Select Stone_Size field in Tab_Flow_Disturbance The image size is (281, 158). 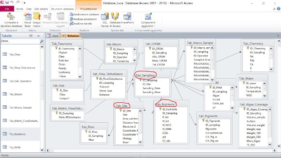point(106,91)
